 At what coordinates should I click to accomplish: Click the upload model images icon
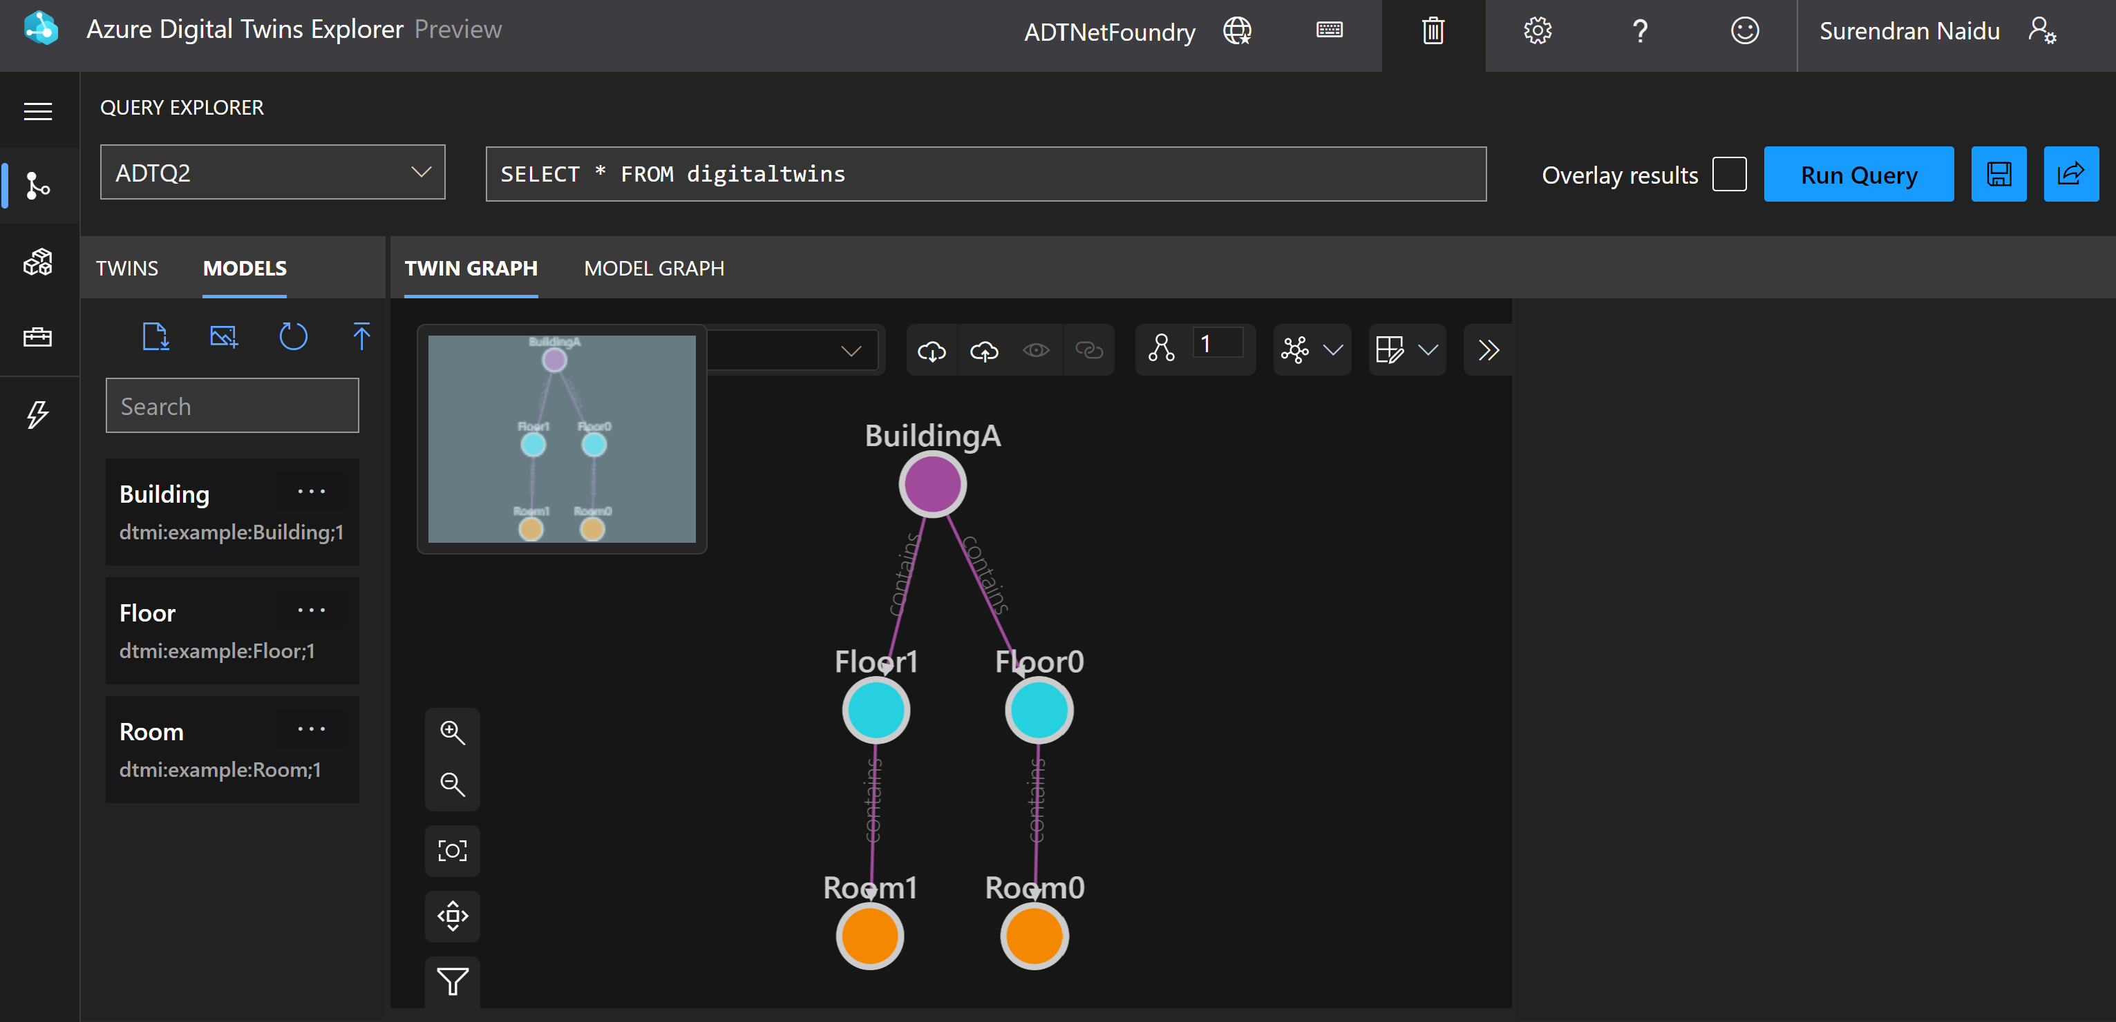(x=223, y=336)
